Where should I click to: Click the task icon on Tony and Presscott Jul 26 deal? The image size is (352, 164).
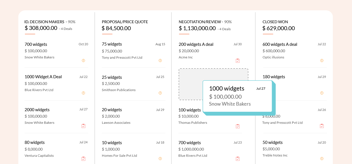coord(322,126)
